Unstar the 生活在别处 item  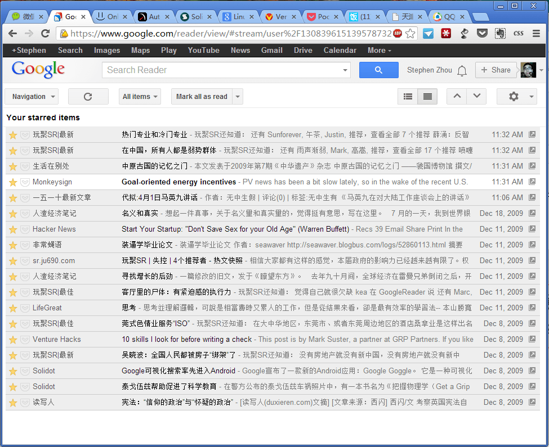pos(13,166)
